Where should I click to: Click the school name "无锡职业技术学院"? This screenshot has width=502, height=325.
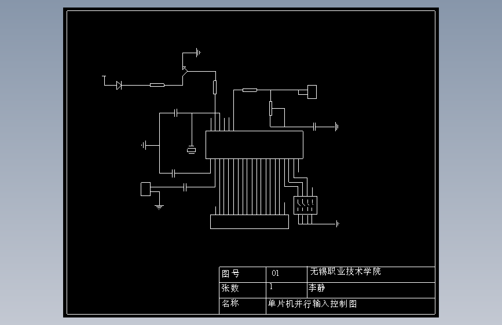345,271
